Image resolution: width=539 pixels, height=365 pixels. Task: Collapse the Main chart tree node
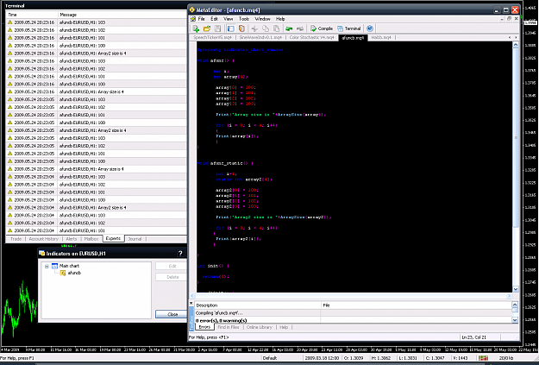click(47, 266)
